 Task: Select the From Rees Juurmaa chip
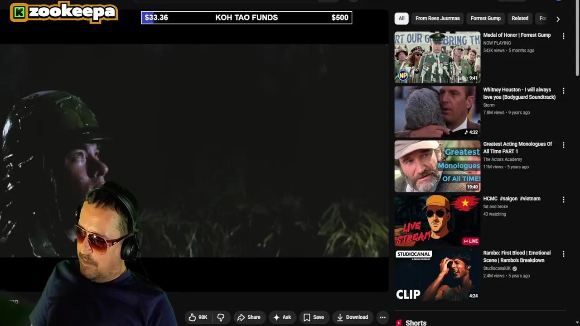pos(437,19)
